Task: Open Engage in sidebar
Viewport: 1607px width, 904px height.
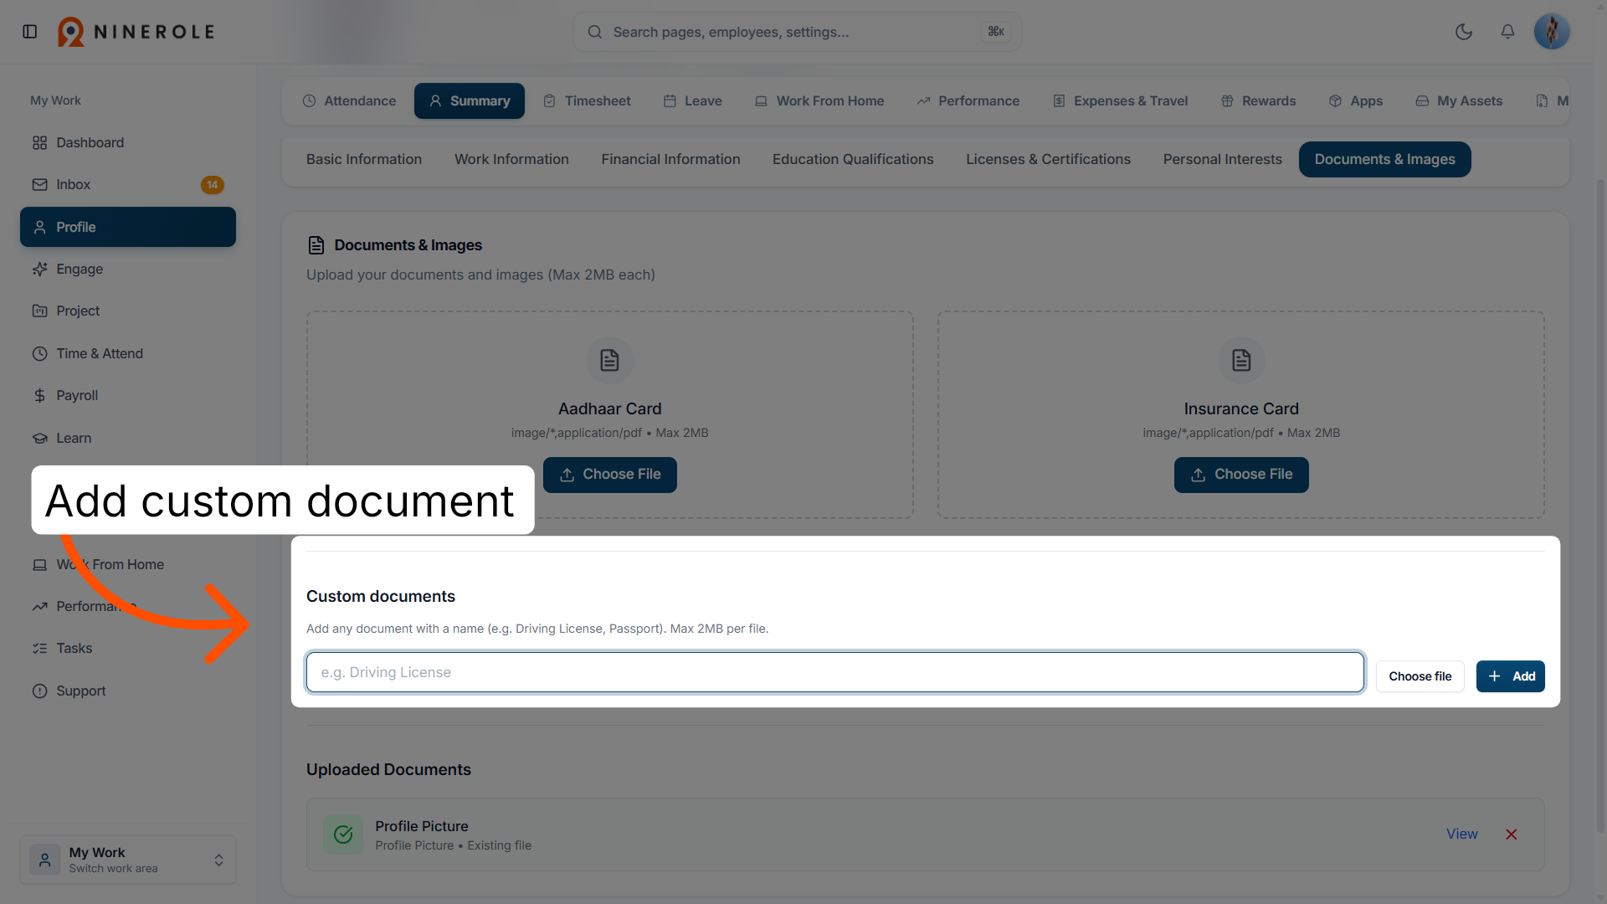Action: pyautogui.click(x=128, y=269)
